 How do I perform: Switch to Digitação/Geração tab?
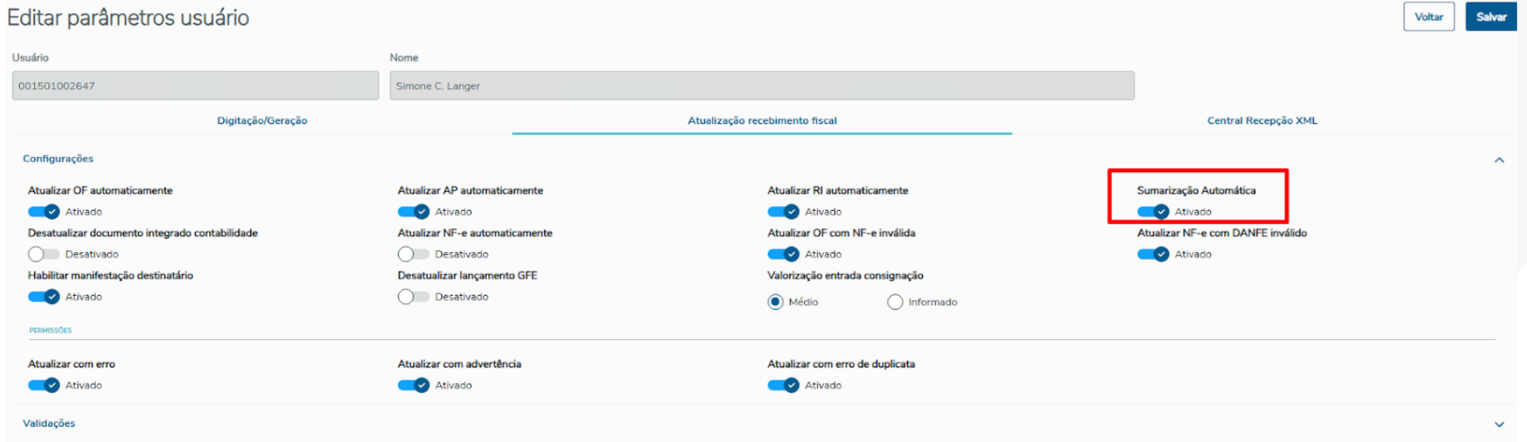click(x=262, y=120)
